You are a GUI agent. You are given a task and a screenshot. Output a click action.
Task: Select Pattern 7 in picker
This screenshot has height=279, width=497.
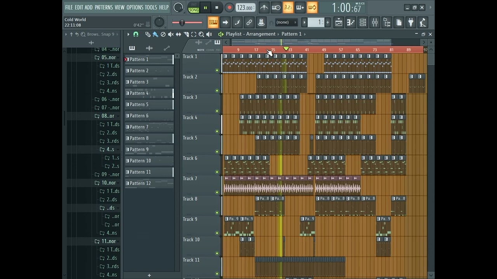[x=149, y=127]
